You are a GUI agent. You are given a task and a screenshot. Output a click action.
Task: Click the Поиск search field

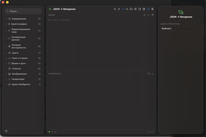coord(23,11)
